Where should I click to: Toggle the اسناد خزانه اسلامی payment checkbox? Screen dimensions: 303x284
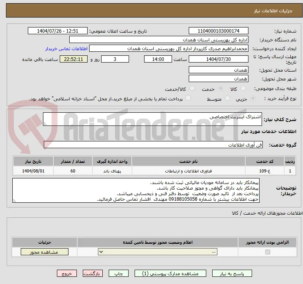point(188,98)
